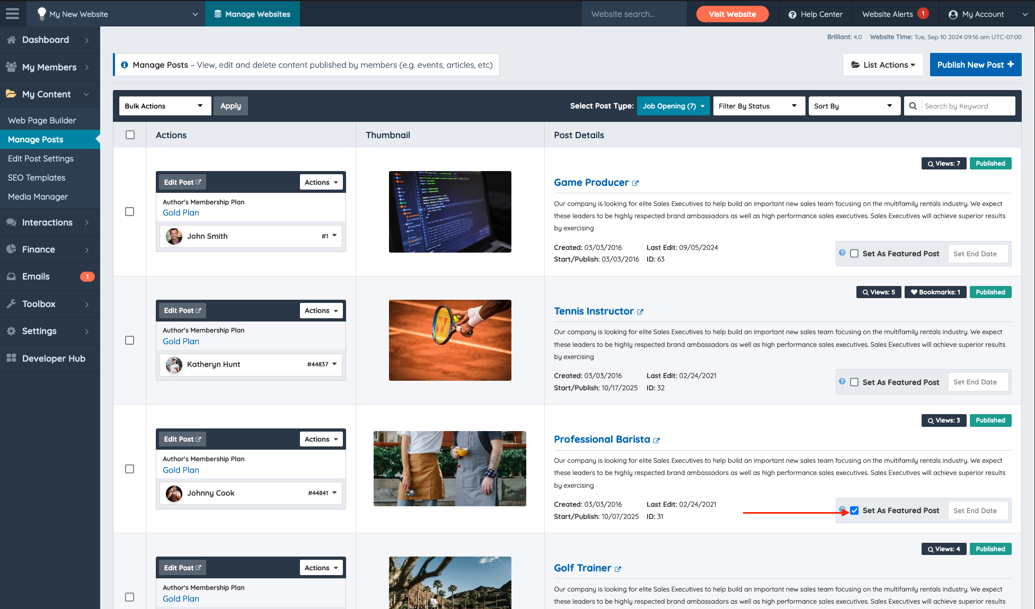The height and width of the screenshot is (609, 1035).
Task: Click the search magnifier icon beside the keyword field
Action: point(913,106)
